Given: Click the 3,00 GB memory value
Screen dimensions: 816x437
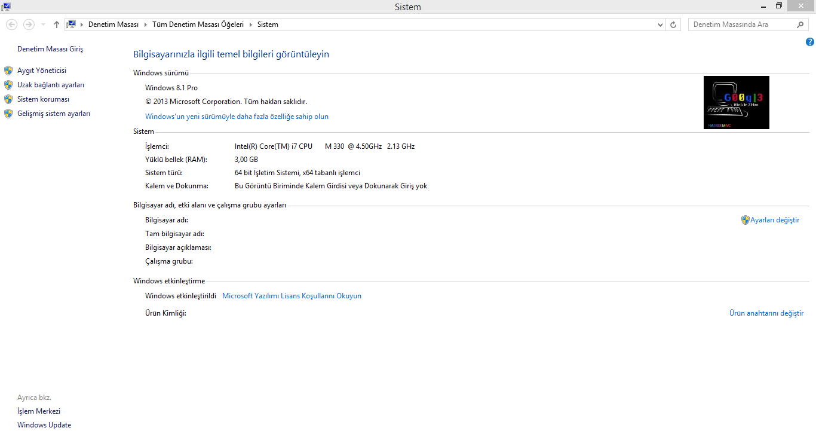Looking at the screenshot, I should [246, 160].
